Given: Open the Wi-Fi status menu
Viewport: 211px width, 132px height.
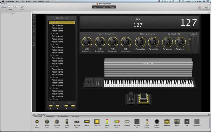Looking at the screenshot, I should point(179,1).
